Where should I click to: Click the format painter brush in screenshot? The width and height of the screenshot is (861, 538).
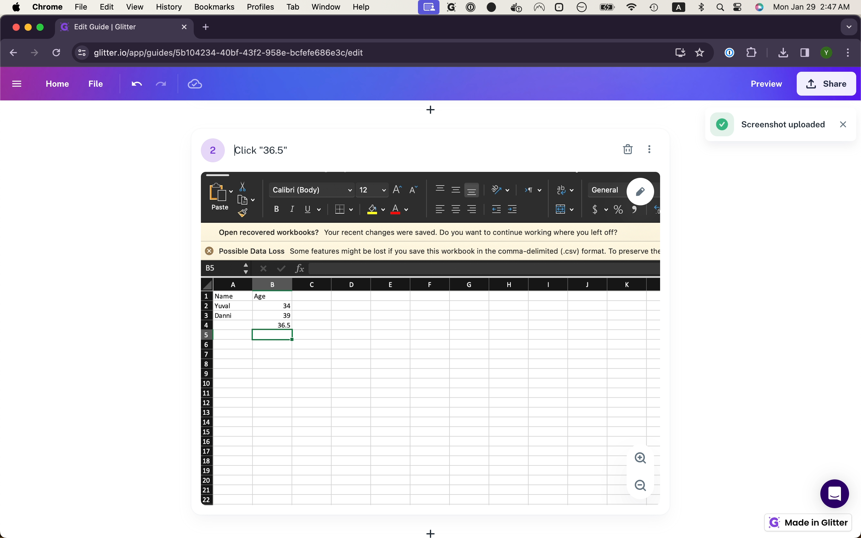pos(243,213)
